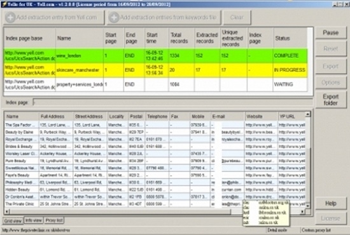
Task: Click the plus icon on the Yell.com entry button
Action: [10, 17]
